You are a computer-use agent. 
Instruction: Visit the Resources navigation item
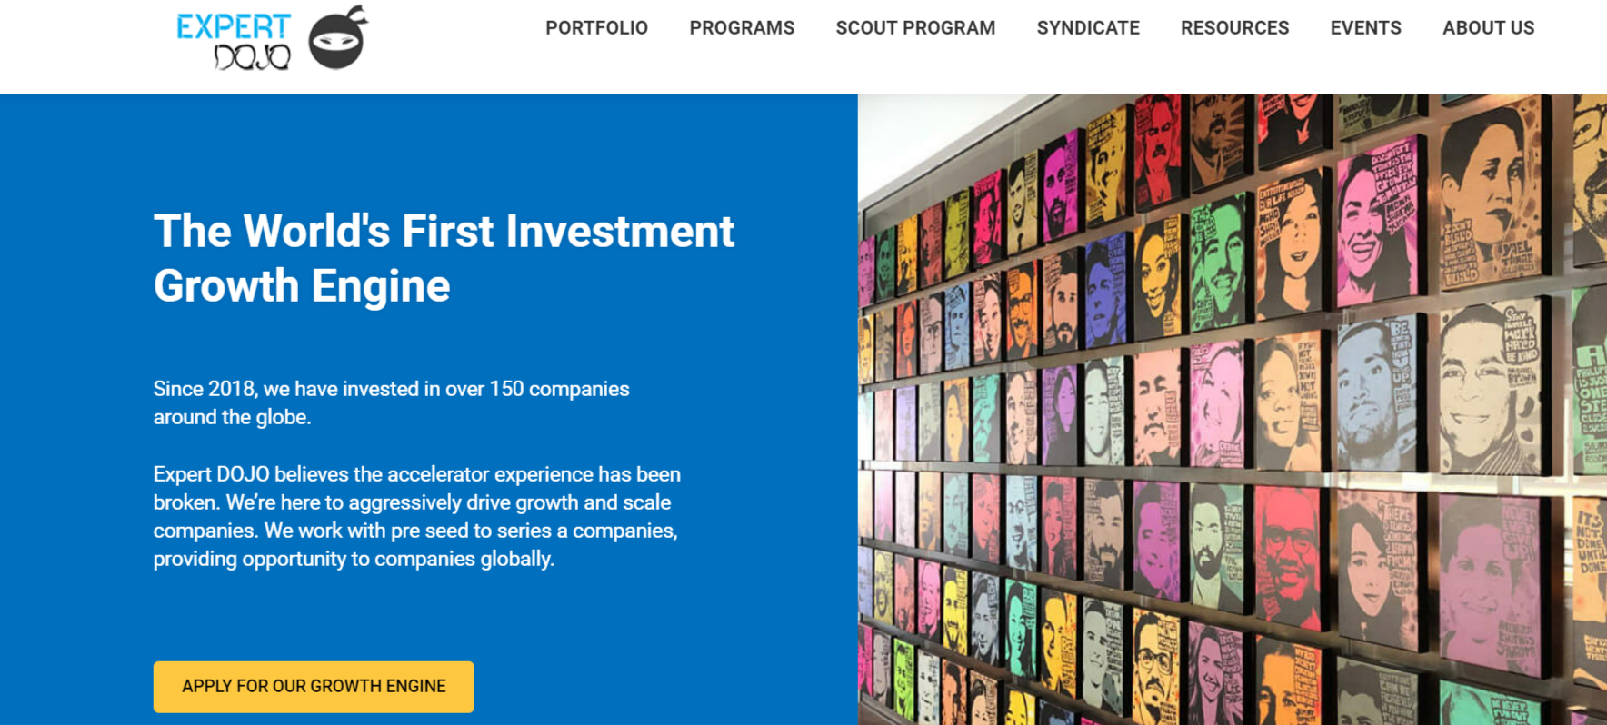(1234, 28)
